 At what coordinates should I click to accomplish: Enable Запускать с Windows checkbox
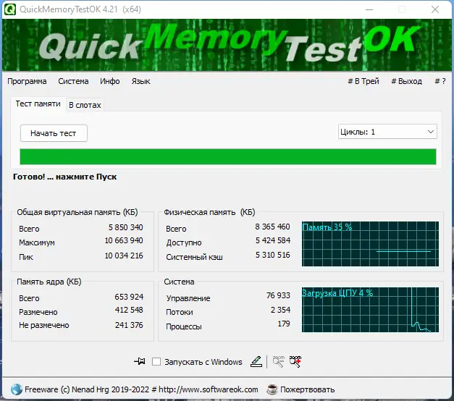point(156,362)
